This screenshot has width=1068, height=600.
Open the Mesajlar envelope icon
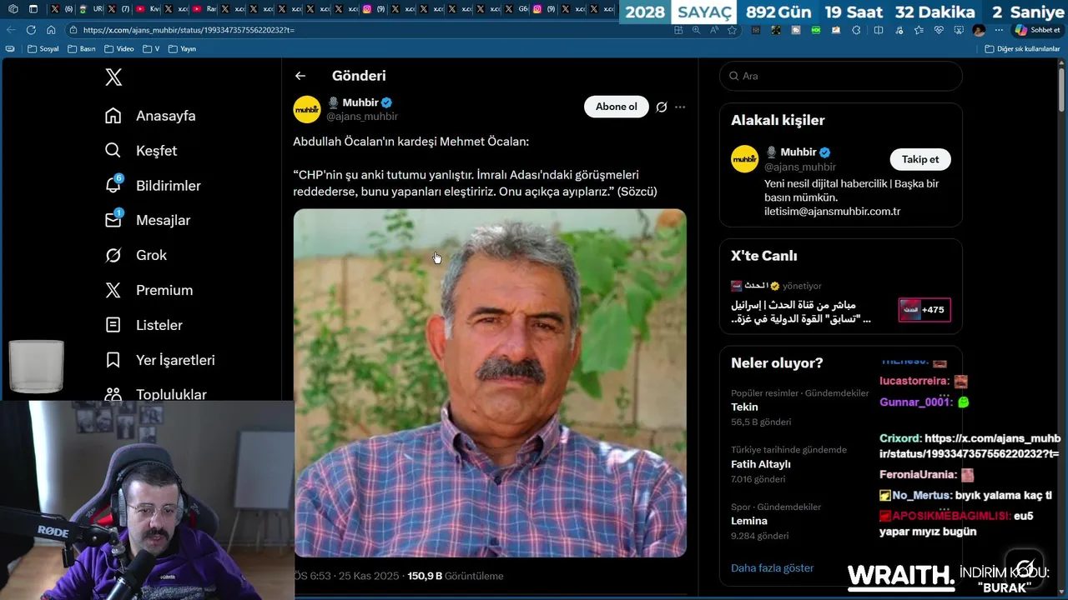(x=113, y=220)
